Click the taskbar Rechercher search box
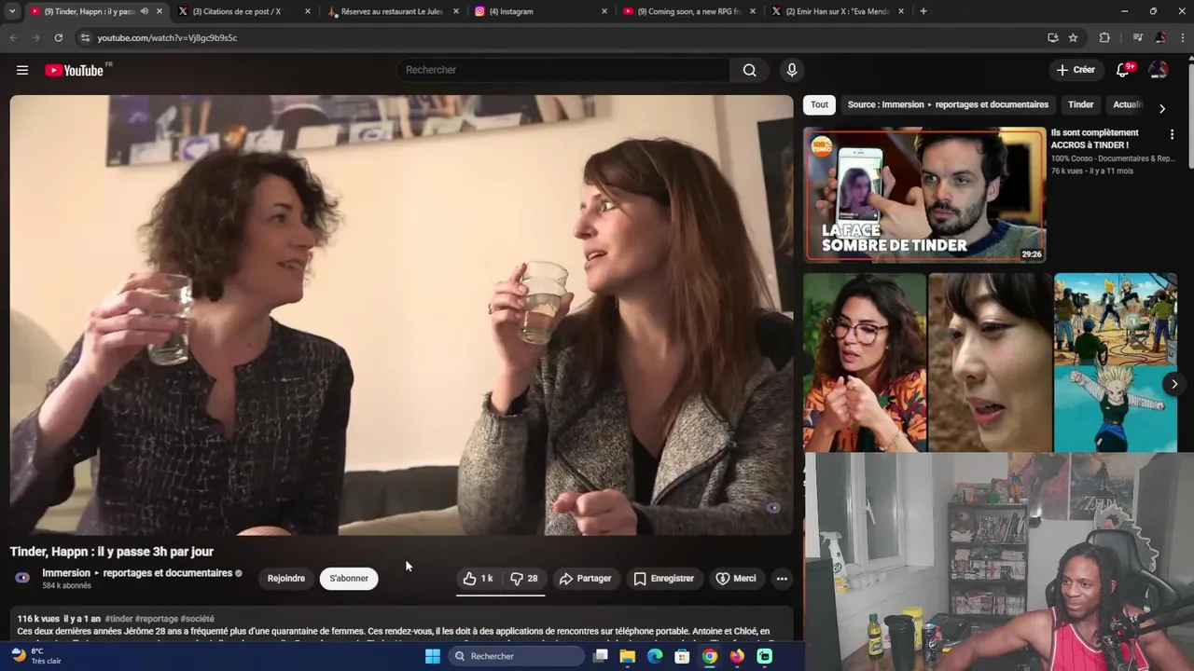 [x=517, y=656]
